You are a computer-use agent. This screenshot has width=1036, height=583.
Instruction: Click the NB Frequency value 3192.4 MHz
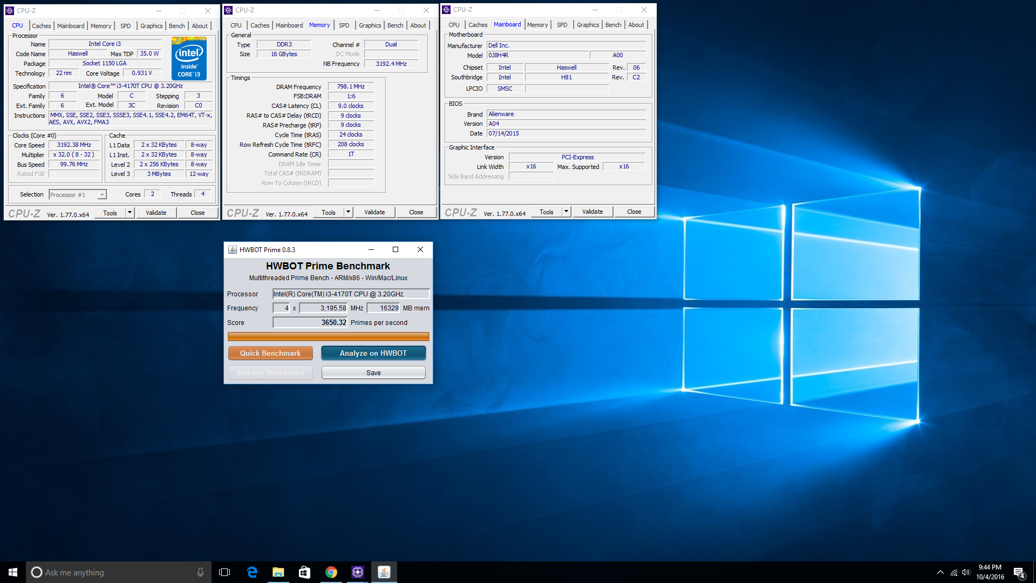pos(391,64)
